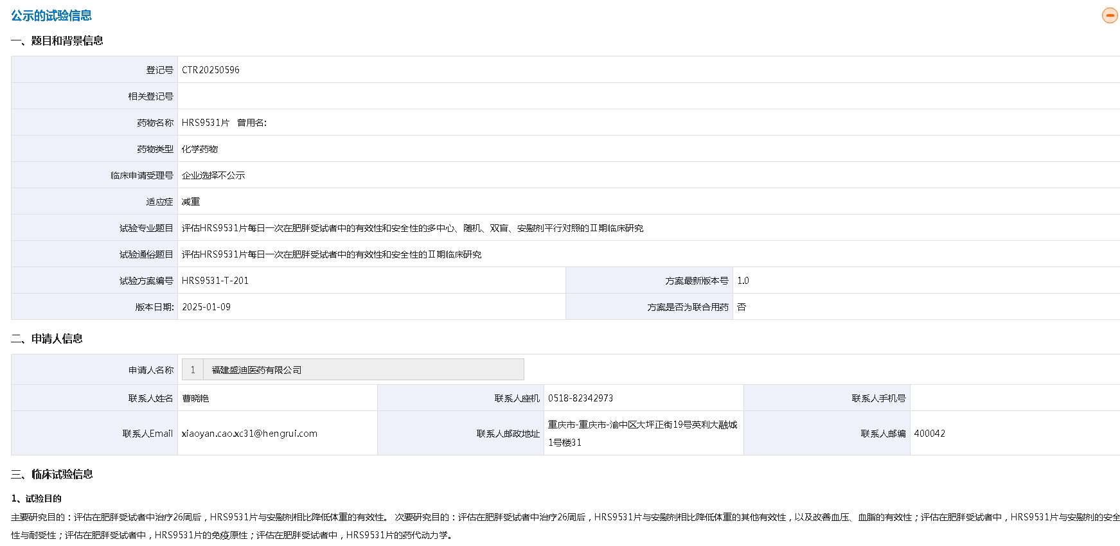This screenshot has width=1120, height=546.
Task: Click applicant field 福建盛迪医药有限公司
Action: coord(364,369)
